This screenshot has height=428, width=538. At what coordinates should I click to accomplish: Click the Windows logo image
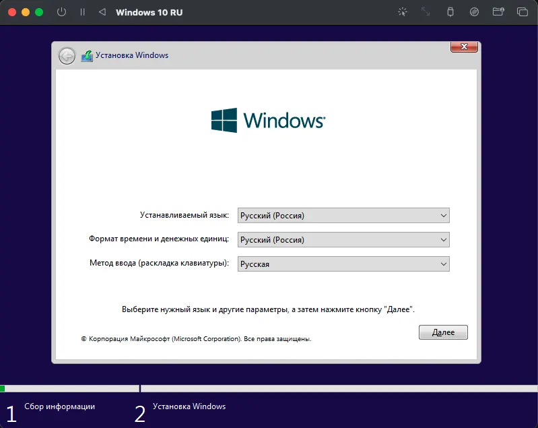(268, 120)
